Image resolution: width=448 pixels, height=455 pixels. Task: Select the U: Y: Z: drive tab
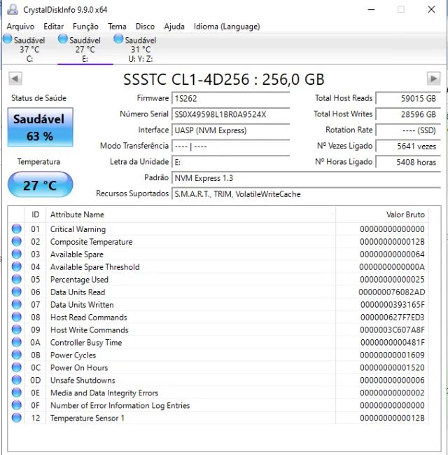(x=141, y=49)
